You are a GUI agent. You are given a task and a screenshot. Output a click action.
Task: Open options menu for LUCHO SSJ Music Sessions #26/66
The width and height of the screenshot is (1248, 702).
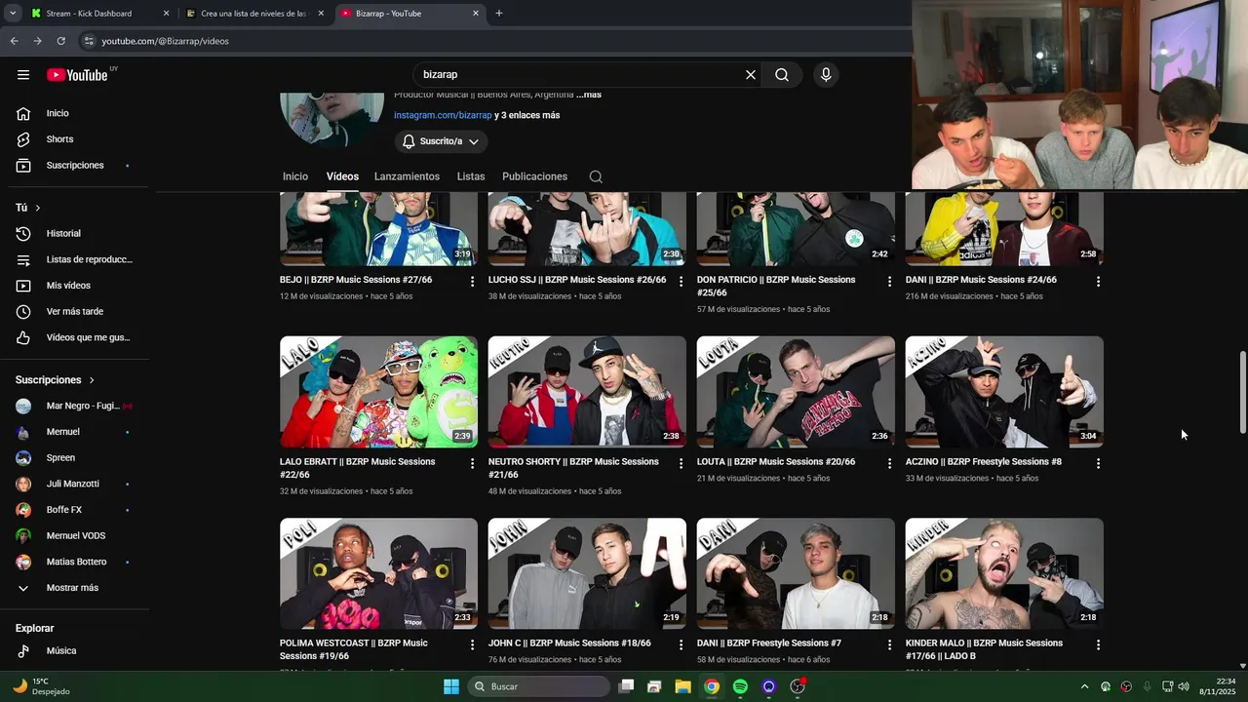[682, 282]
